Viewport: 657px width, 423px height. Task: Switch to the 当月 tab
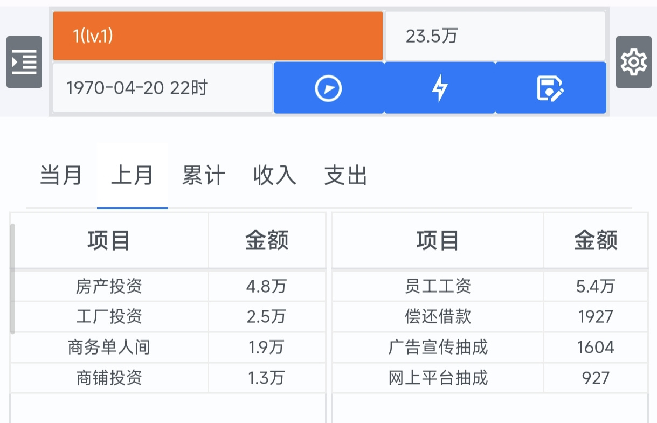pyautogui.click(x=61, y=176)
